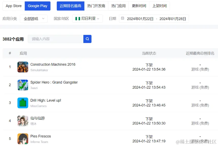Click the end date 2024年01月28日

pyautogui.click(x=173, y=19)
